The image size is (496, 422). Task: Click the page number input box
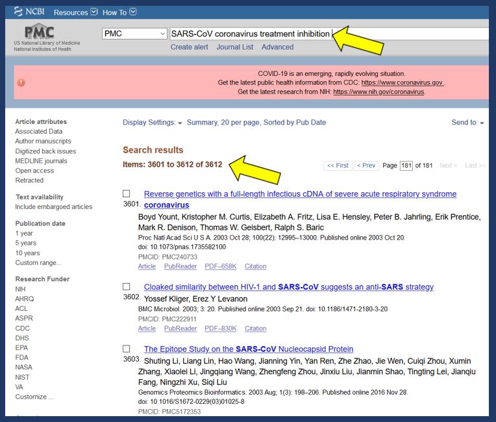coord(406,166)
